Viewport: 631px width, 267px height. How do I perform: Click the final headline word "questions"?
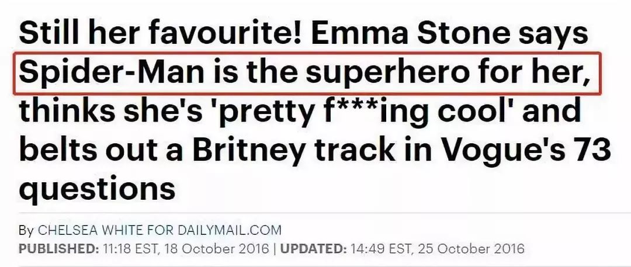pyautogui.click(x=97, y=189)
